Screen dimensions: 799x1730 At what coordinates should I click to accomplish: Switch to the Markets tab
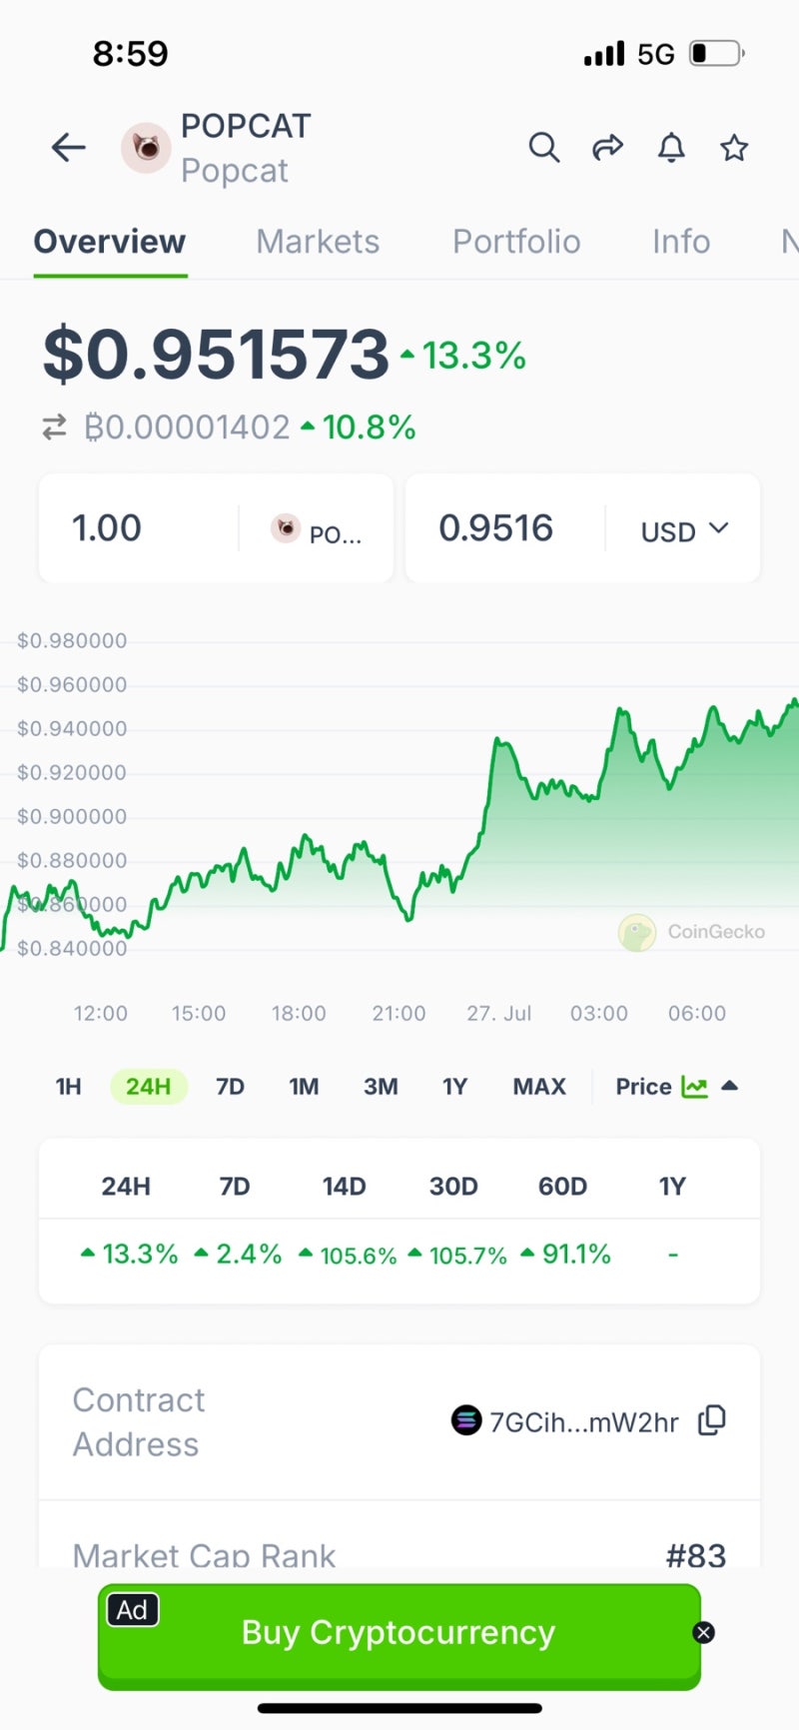[317, 241]
